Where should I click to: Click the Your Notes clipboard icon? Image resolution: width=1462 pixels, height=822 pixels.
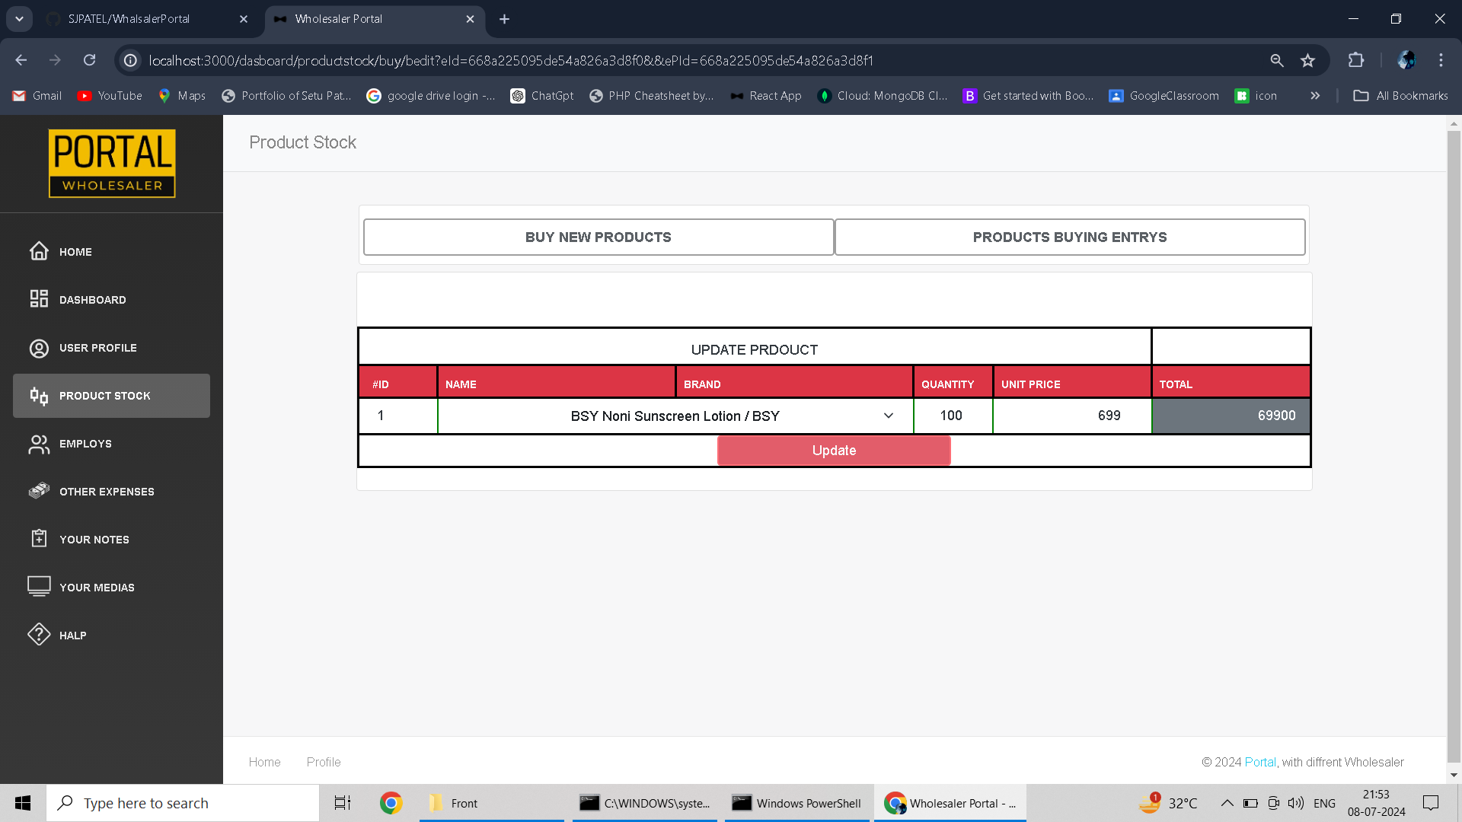[x=39, y=539]
